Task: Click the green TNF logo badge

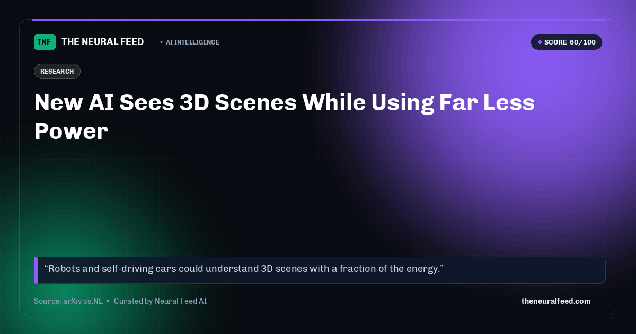Action: (x=45, y=42)
